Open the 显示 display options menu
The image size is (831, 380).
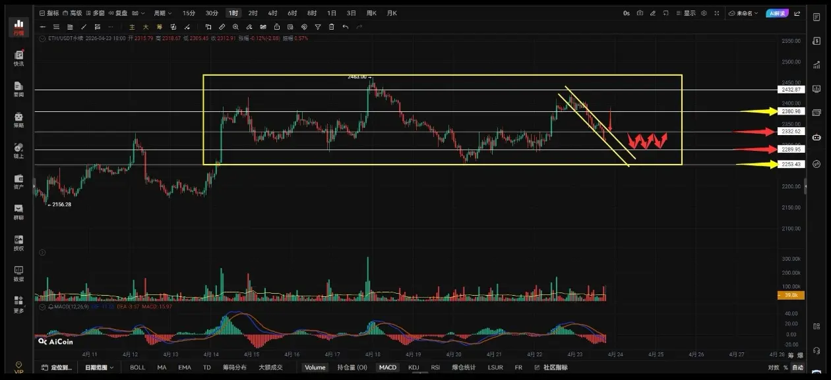coord(687,13)
